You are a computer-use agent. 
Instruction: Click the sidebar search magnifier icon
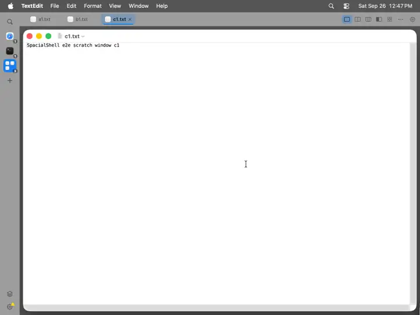coord(10,22)
